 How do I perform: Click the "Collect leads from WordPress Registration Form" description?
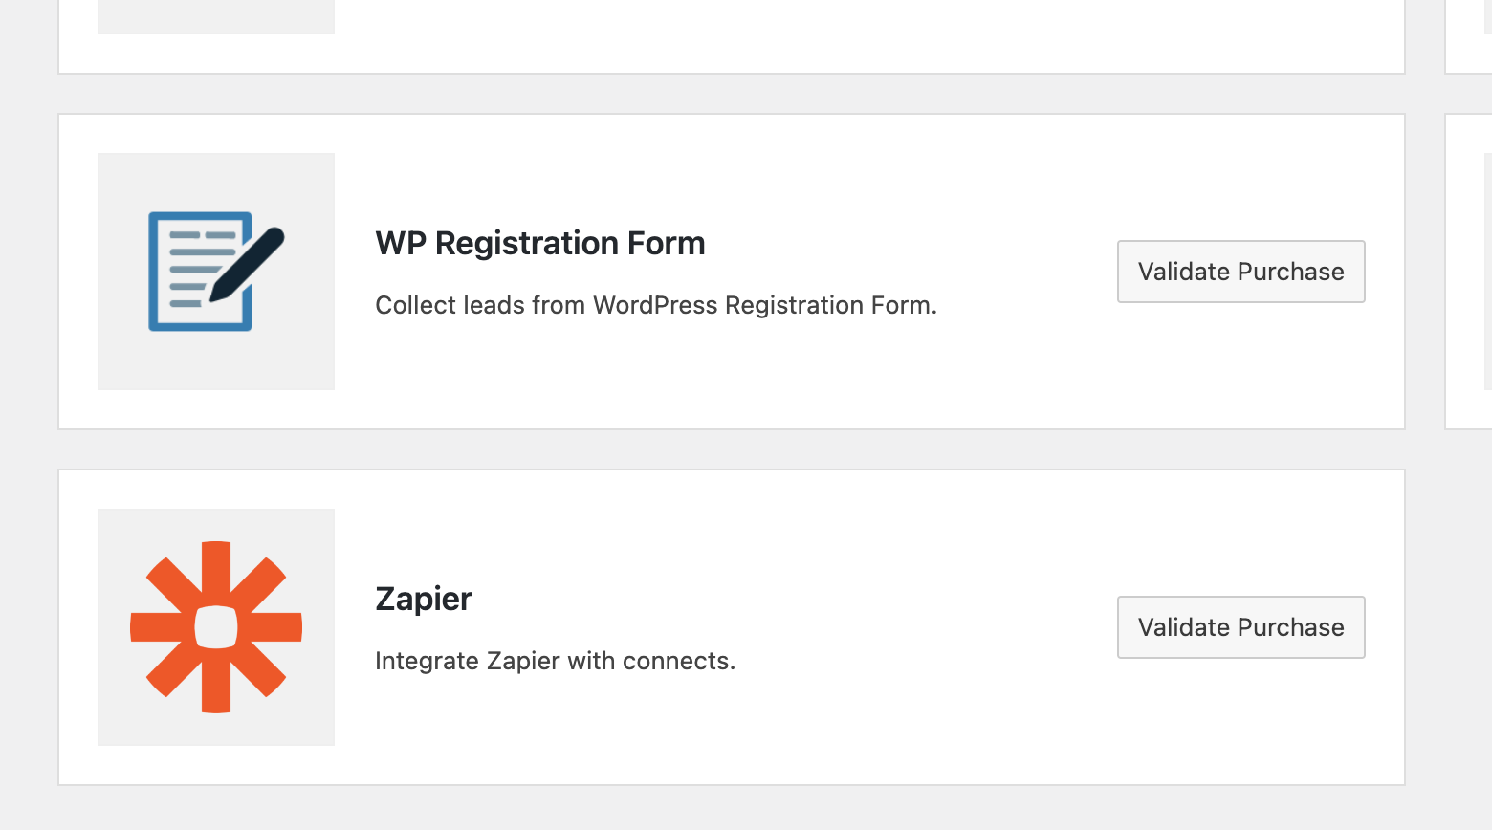[655, 305]
